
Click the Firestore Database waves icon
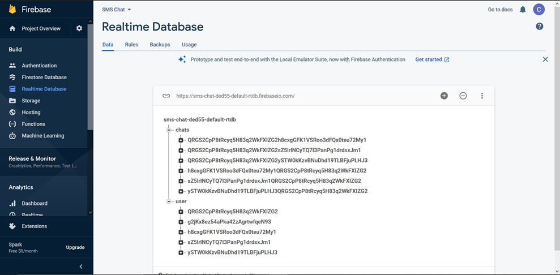[12, 78]
